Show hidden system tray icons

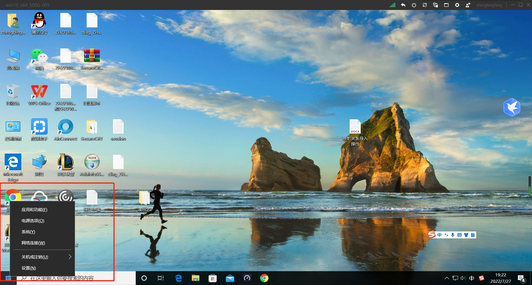447,278
